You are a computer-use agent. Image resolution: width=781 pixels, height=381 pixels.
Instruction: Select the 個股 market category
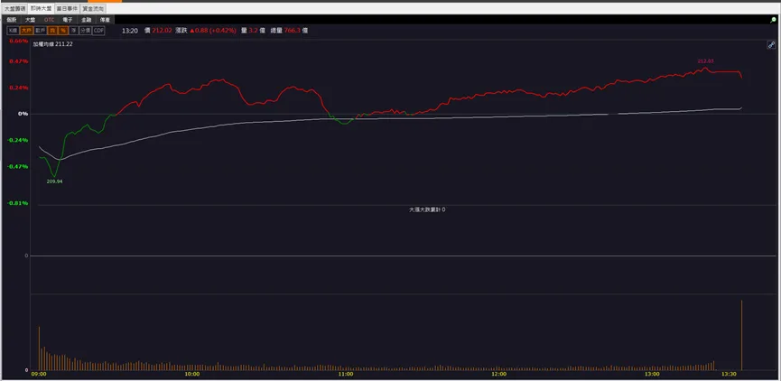pos(12,20)
